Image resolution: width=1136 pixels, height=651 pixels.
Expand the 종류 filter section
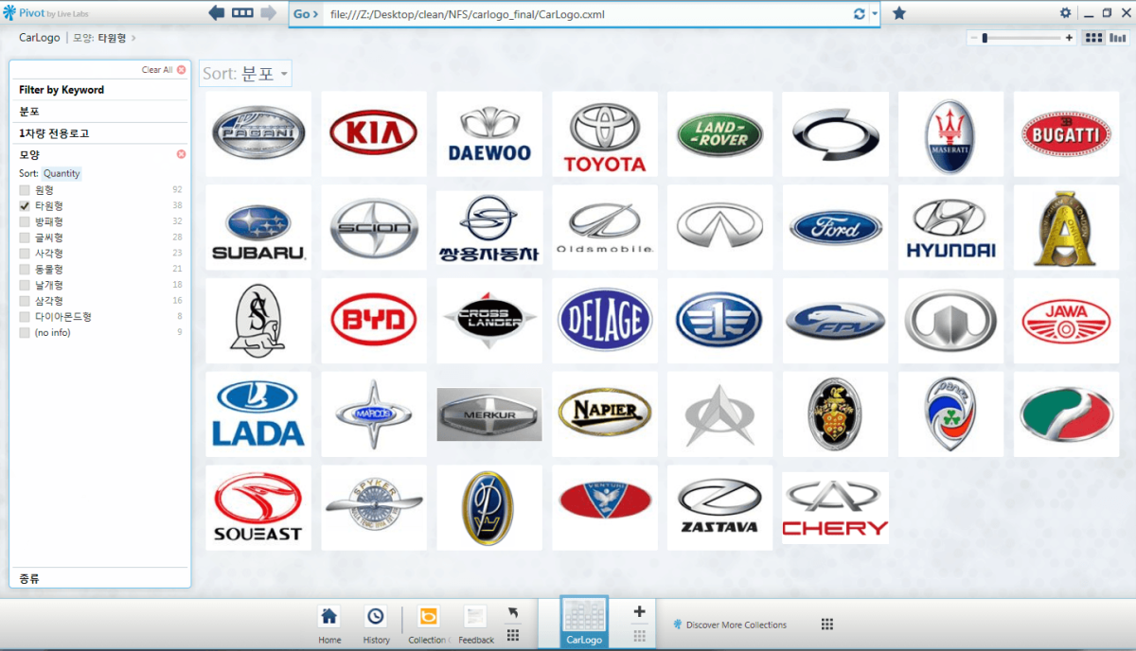(29, 577)
